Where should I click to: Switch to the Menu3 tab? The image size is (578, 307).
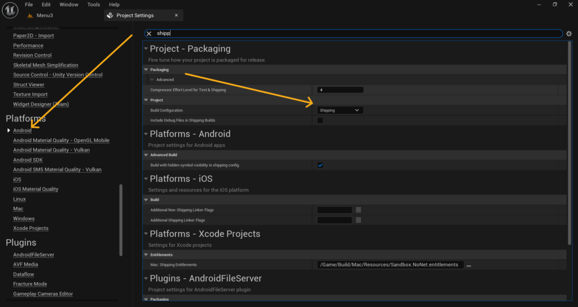click(45, 15)
